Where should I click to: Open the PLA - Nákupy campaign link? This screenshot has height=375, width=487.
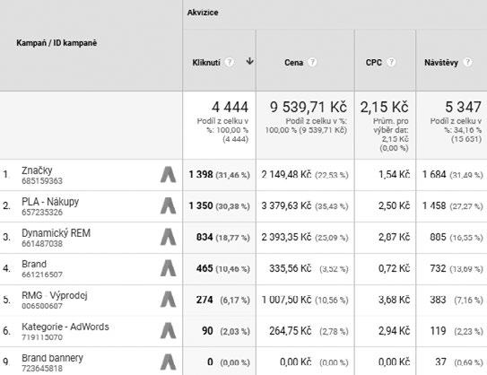50,202
